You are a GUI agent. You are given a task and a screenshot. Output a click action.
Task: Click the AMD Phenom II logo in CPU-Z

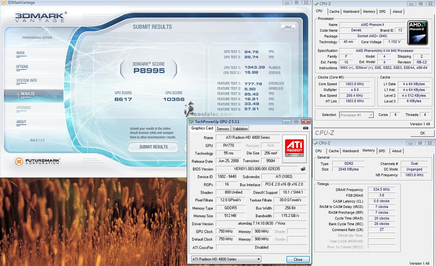[417, 33]
